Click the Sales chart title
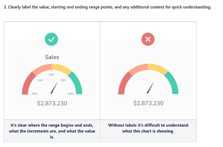This screenshot has width=223, height=147. tap(52, 57)
